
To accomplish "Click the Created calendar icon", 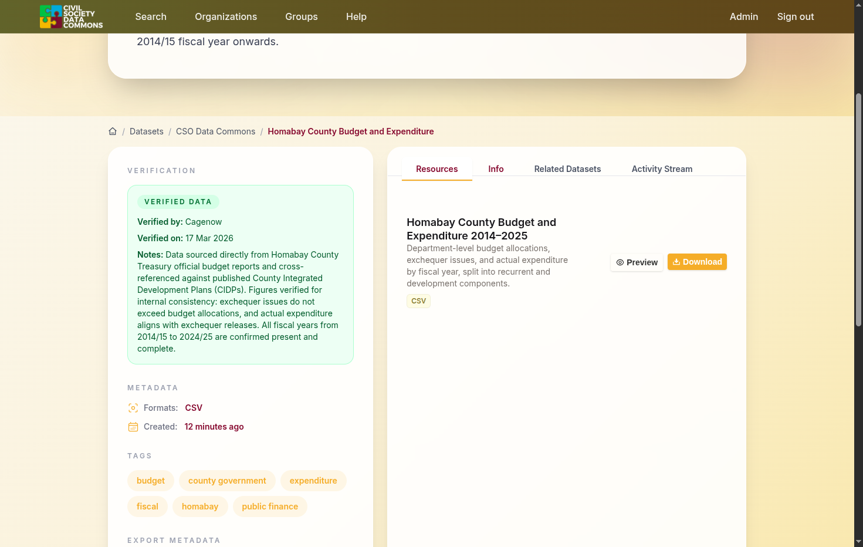I will coord(133,427).
